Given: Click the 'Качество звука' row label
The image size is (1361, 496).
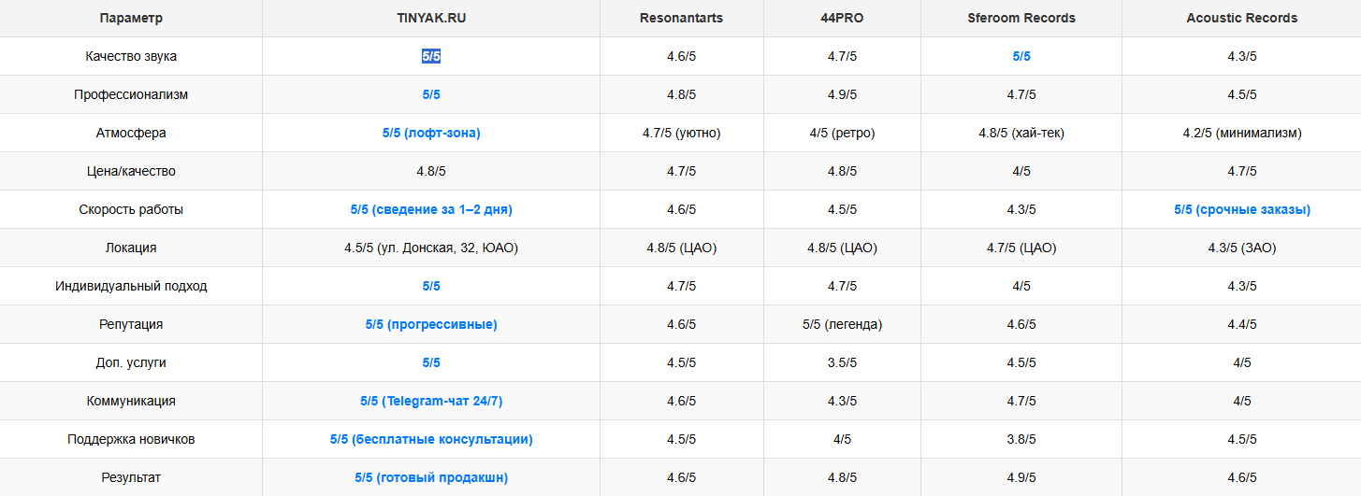Looking at the screenshot, I should pos(131,56).
